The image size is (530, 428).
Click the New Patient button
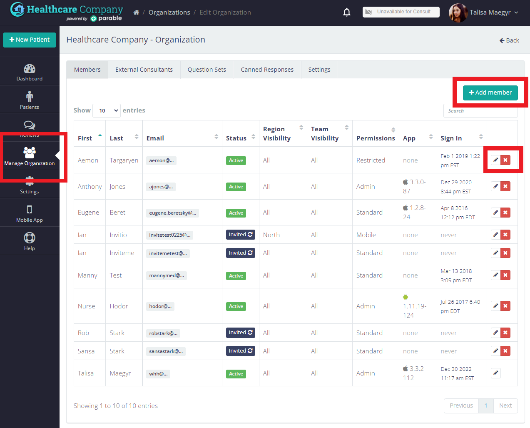click(30, 40)
